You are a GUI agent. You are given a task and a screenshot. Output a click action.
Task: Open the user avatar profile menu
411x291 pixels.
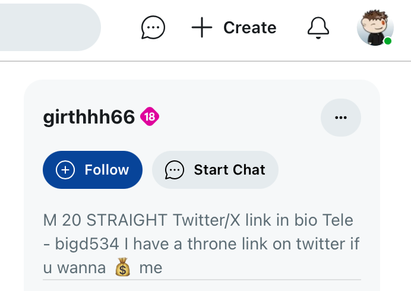coord(375,27)
